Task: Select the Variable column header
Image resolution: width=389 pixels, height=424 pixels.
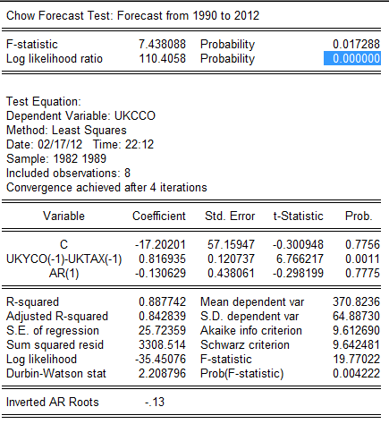Action: click(x=63, y=216)
